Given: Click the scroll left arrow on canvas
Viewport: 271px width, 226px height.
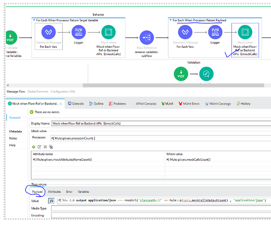Looking at the screenshot, I should [x=8, y=85].
